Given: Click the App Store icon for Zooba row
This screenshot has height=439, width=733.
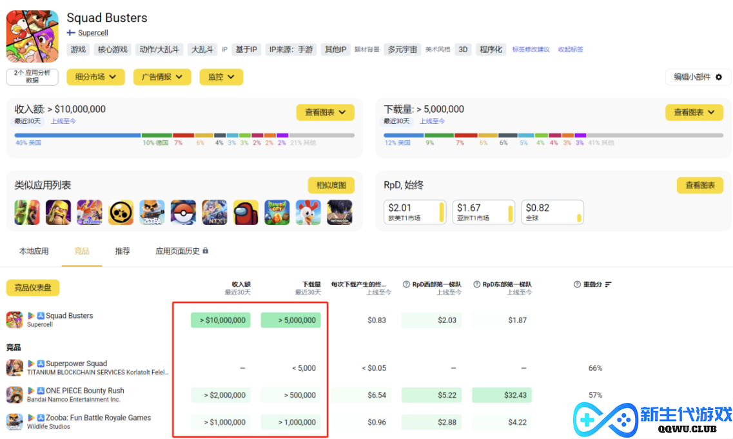Looking at the screenshot, I should [41, 418].
